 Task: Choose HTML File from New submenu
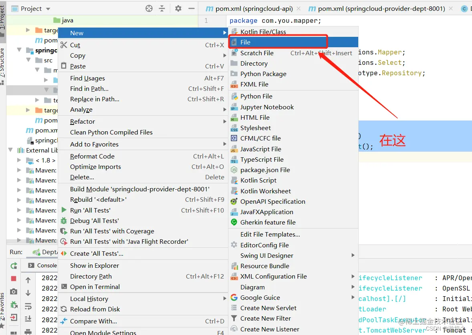[293, 118]
